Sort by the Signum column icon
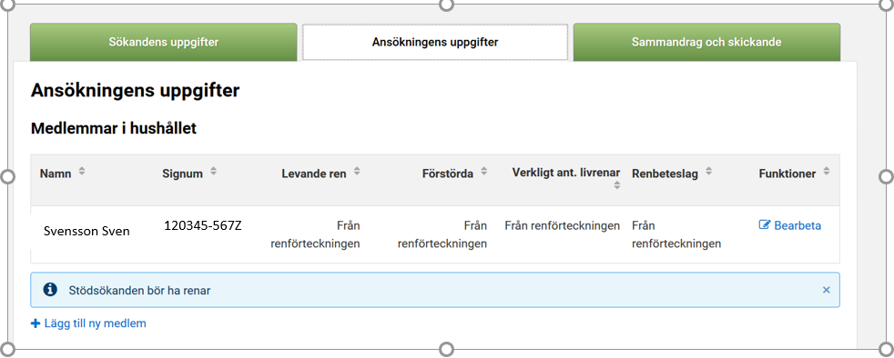This screenshot has width=894, height=358. (x=213, y=172)
